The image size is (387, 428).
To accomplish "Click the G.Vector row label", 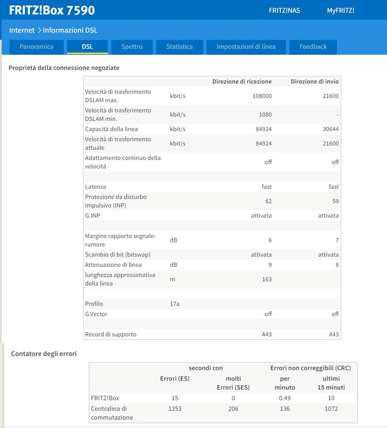I will (96, 314).
